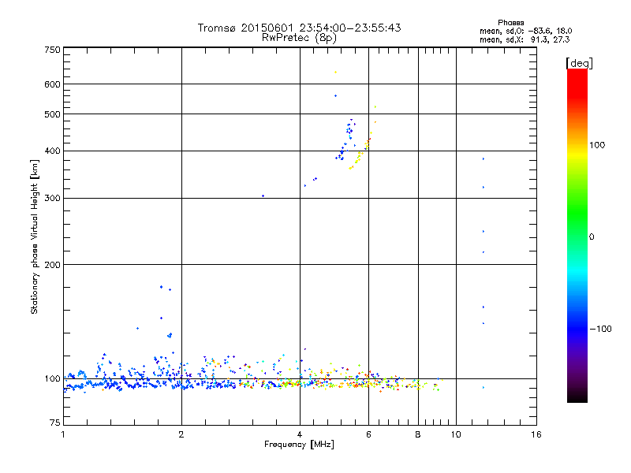
Task: Pick the green band near 0 on colorbar
Action: coord(577,236)
